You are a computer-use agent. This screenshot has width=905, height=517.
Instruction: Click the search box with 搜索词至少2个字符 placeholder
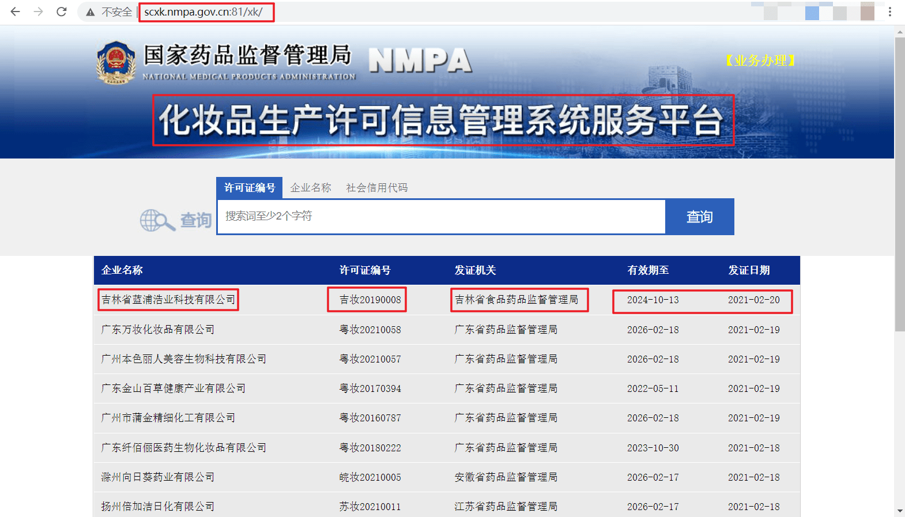(442, 217)
